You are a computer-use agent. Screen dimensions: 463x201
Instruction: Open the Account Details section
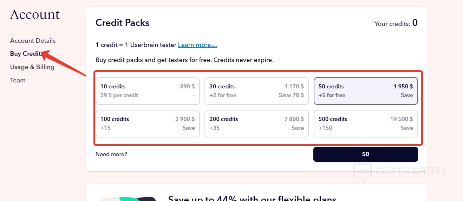point(33,41)
